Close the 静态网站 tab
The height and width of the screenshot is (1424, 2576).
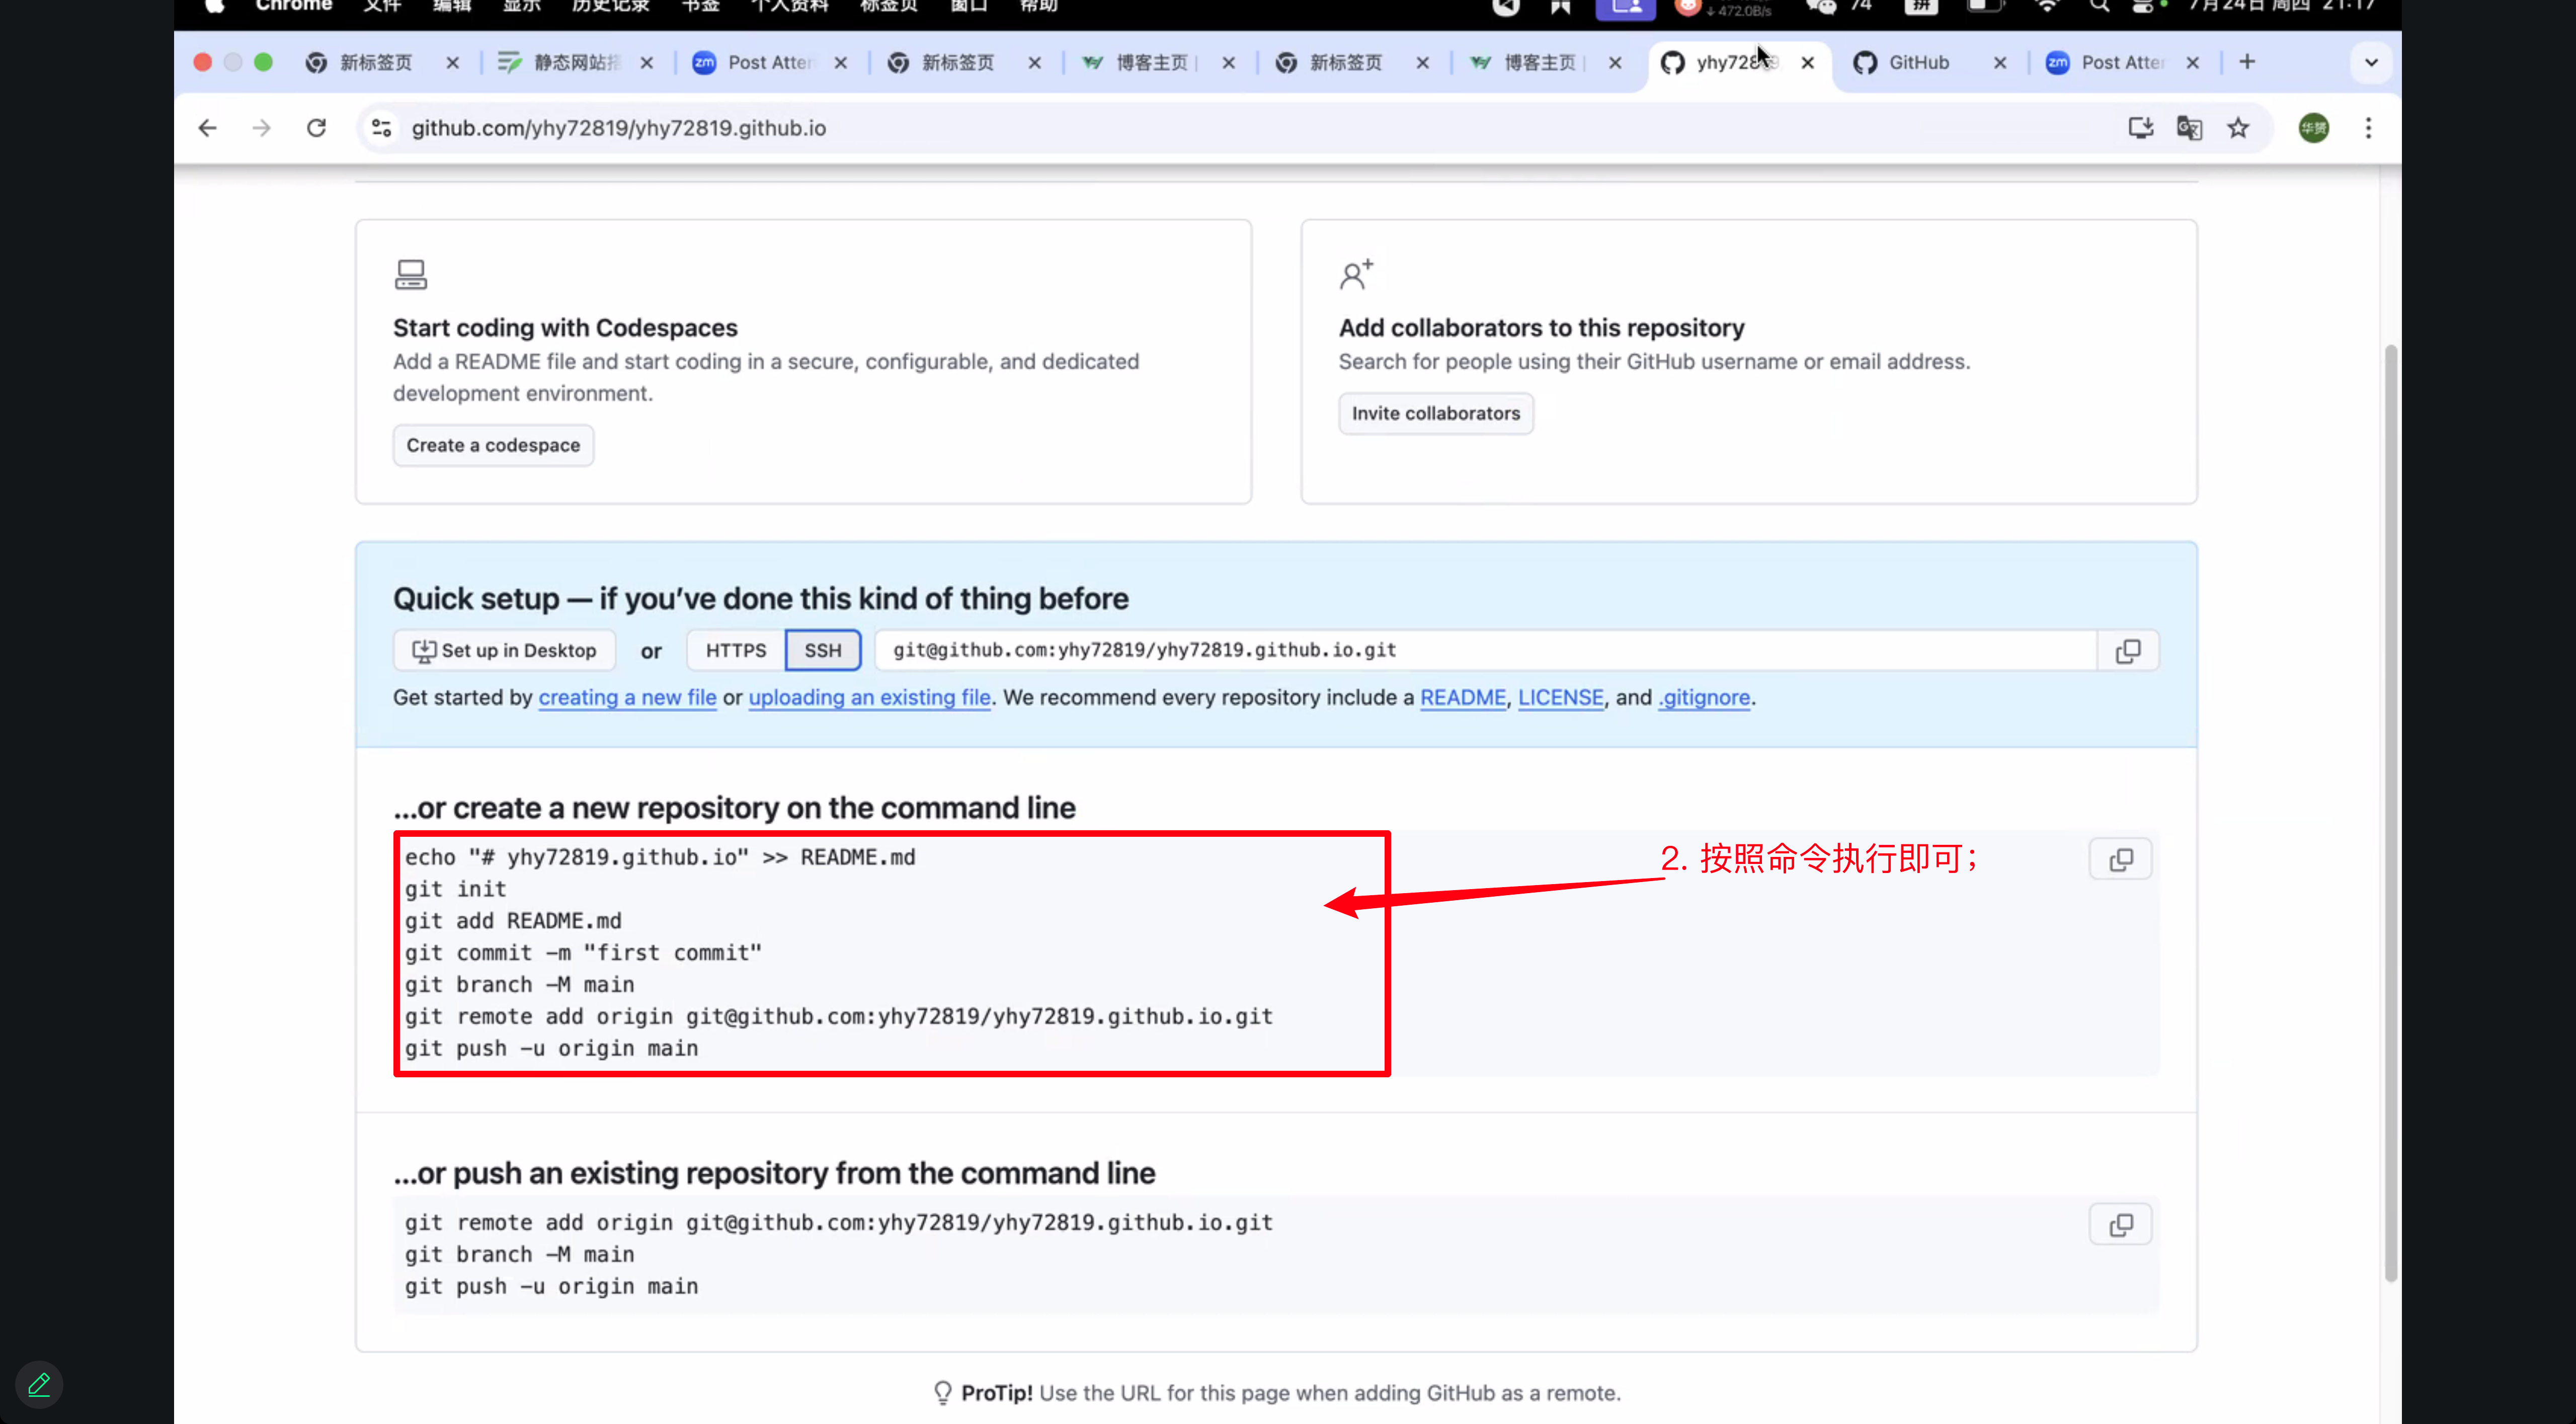tap(647, 62)
